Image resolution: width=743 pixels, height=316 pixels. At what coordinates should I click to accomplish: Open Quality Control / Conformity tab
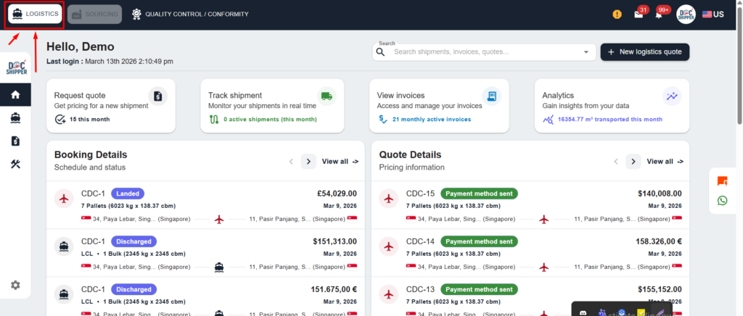190,14
